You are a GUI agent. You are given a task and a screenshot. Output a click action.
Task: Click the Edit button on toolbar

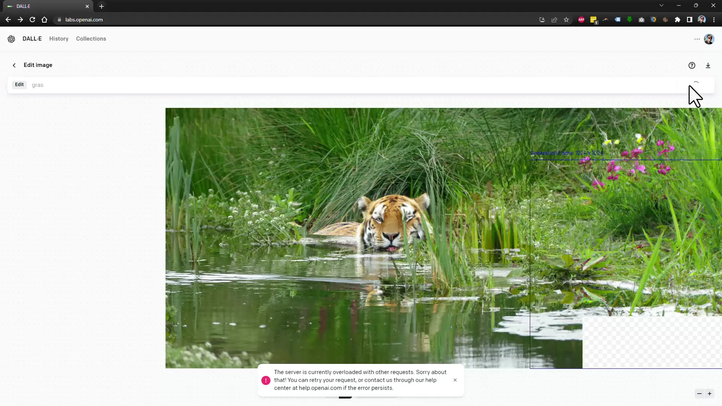(19, 84)
